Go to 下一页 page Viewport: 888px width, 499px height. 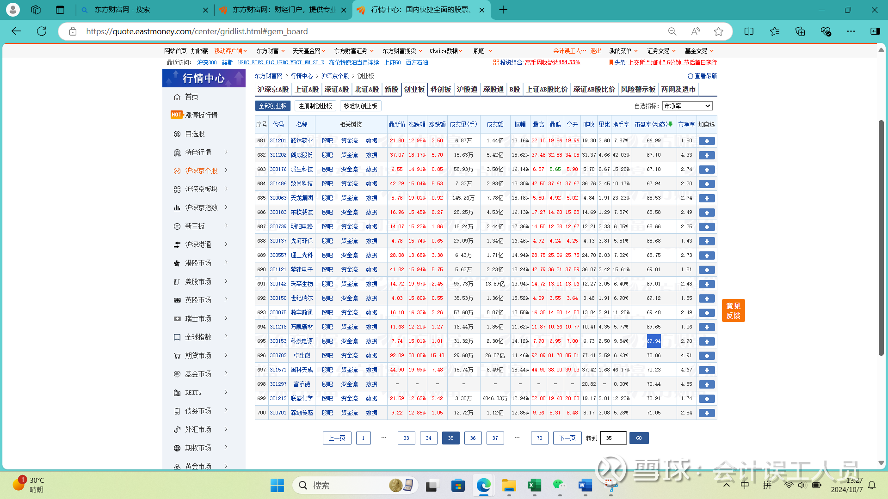point(567,438)
